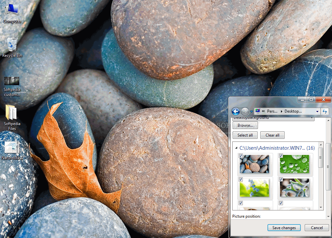
Task: Click the wallpaper list scroll-up arrow
Action: [321, 145]
